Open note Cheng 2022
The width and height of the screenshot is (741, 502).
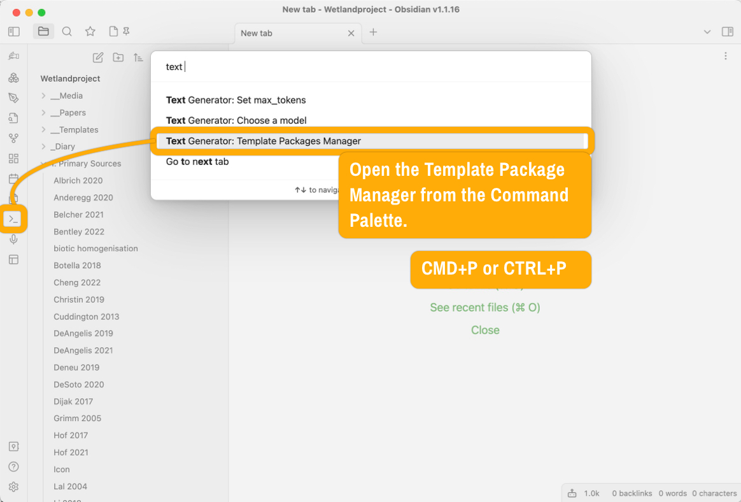77,282
